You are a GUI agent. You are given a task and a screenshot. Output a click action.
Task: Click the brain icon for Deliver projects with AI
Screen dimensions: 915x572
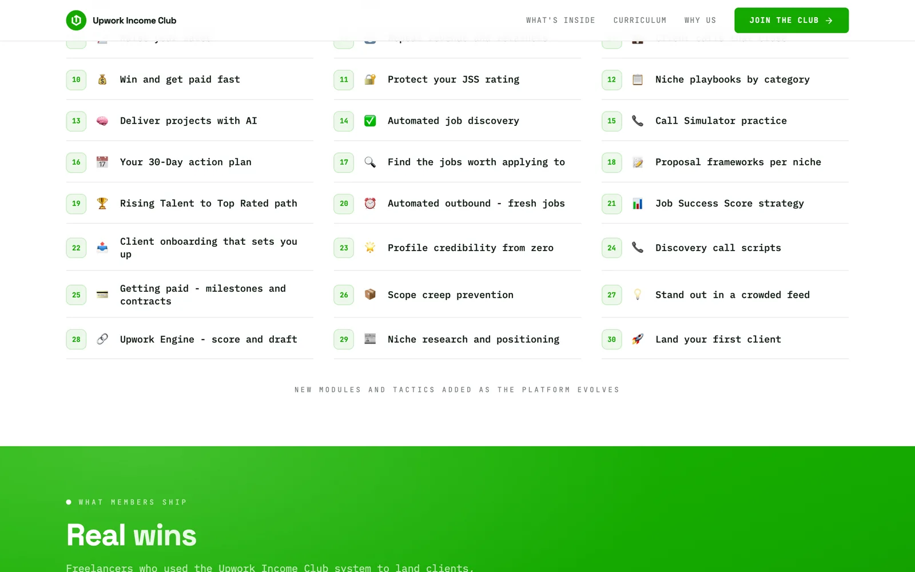(102, 121)
